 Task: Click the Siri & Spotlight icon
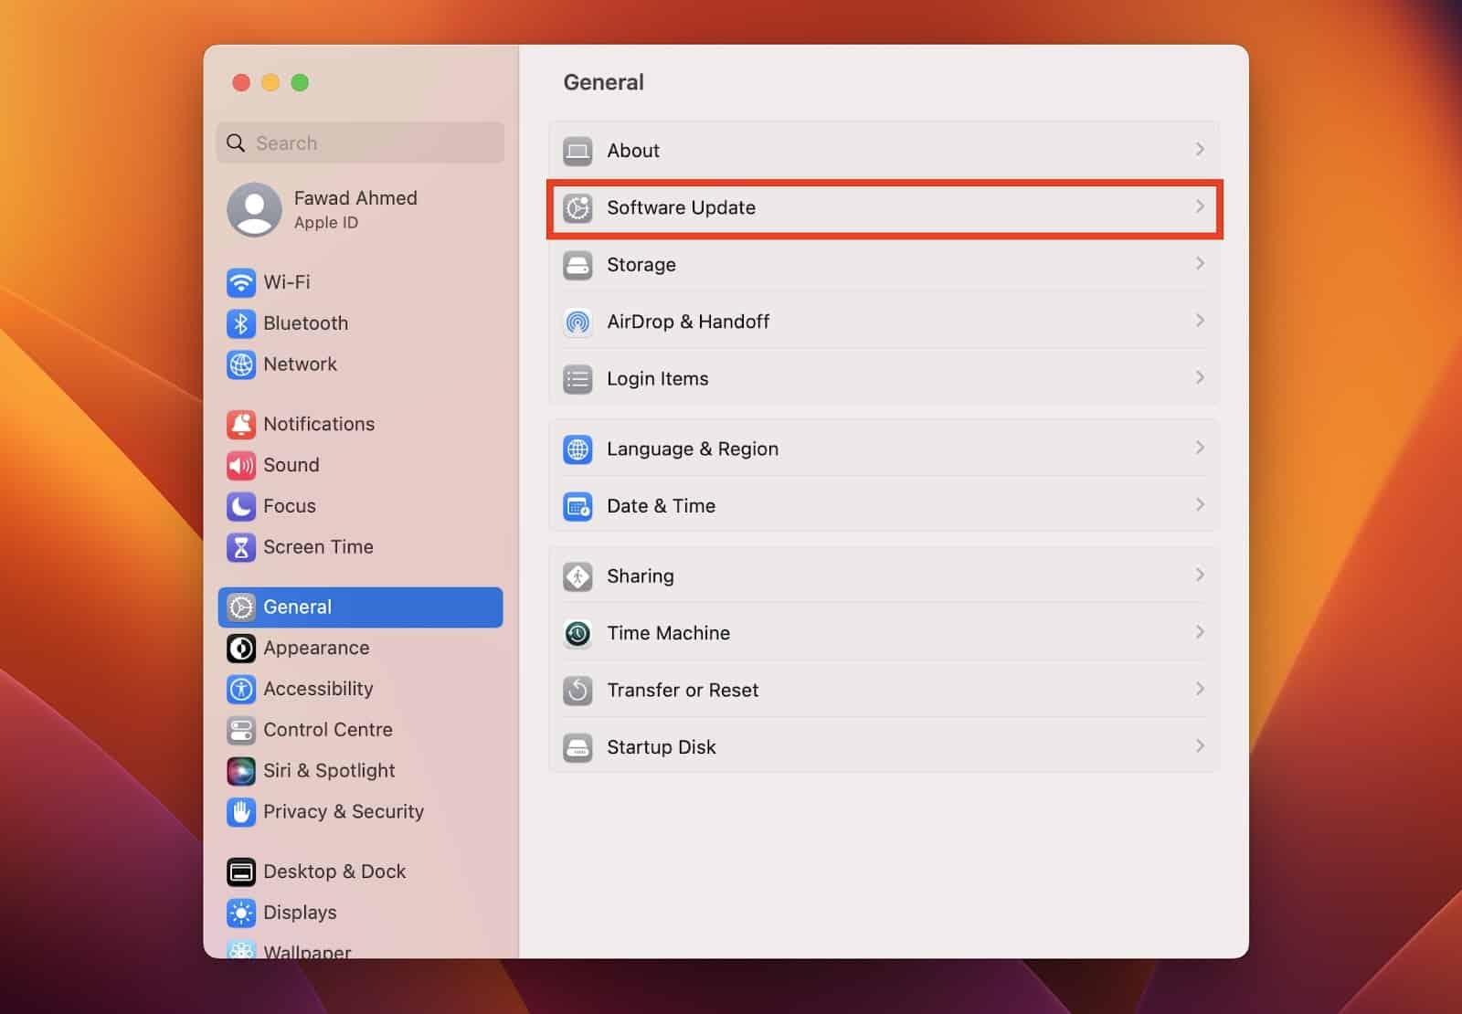point(241,771)
